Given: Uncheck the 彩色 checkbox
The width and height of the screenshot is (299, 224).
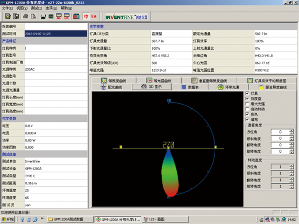Looking at the screenshot, I should 247,114.
